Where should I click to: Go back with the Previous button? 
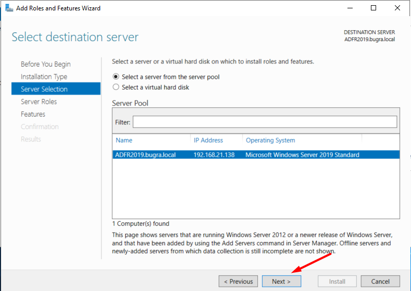click(238, 281)
